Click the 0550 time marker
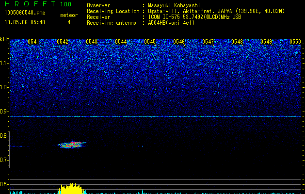 pyautogui.click(x=295, y=42)
